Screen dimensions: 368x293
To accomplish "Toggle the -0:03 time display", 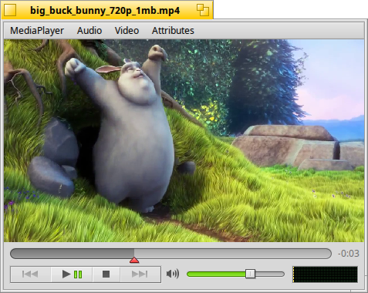I will click(x=349, y=254).
